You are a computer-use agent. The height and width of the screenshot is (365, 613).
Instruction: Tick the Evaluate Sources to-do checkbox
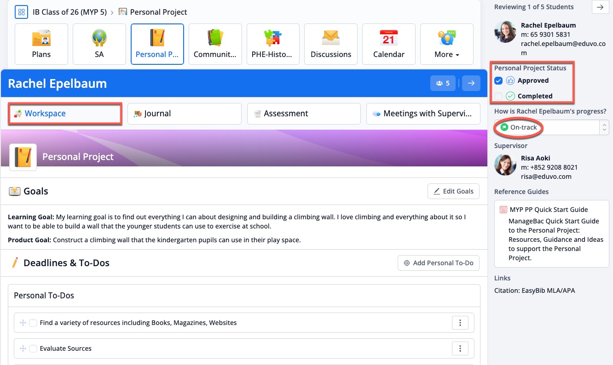33,348
